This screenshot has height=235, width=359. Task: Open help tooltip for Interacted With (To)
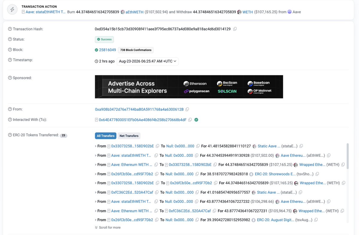click(10, 119)
